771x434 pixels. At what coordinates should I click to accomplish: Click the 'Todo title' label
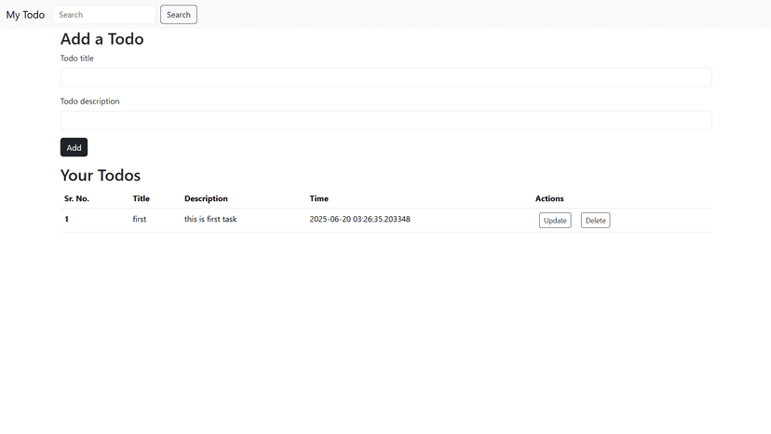tap(77, 59)
